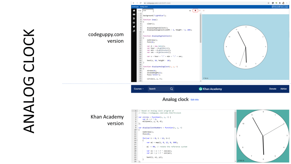Go to next code page arrow
Viewport: 291px width, 164px height.
[141, 11]
